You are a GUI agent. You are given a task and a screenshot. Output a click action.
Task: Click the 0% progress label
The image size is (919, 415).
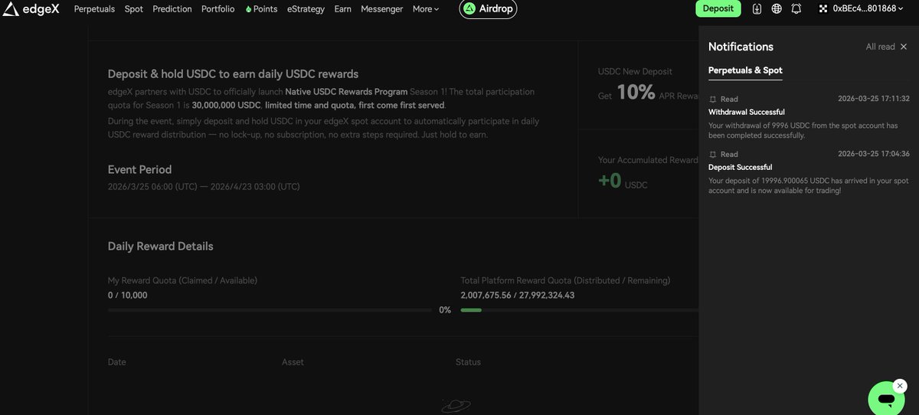(x=445, y=310)
